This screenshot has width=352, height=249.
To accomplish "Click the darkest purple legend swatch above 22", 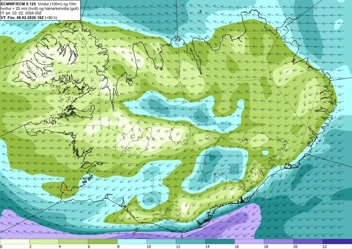I will [337, 241].
